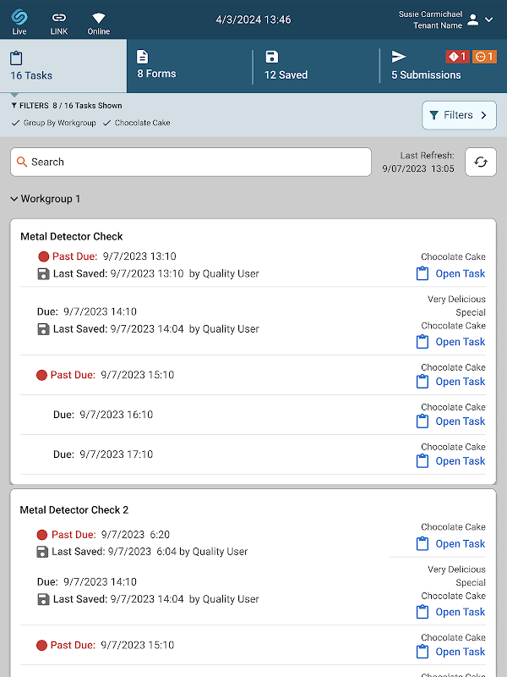Click red past-due dot for Metal Detector Check 15:10

tap(41, 375)
